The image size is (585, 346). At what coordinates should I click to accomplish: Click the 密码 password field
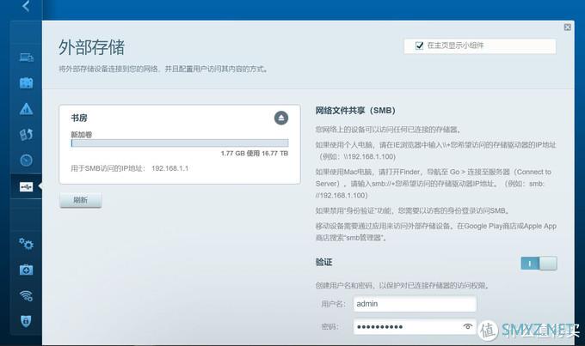click(415, 326)
